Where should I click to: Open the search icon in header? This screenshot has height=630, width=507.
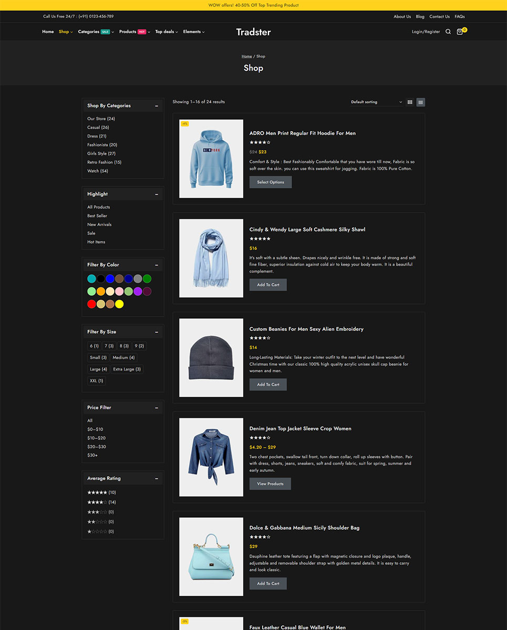click(x=448, y=31)
